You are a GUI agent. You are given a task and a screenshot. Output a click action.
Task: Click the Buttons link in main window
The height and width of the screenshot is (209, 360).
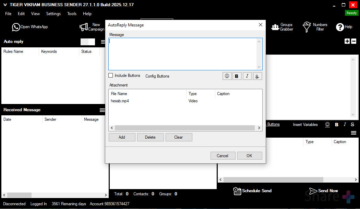click(273, 124)
